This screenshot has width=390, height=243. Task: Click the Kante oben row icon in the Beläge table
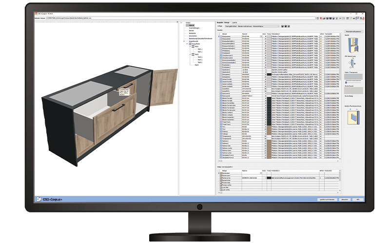click(221, 174)
